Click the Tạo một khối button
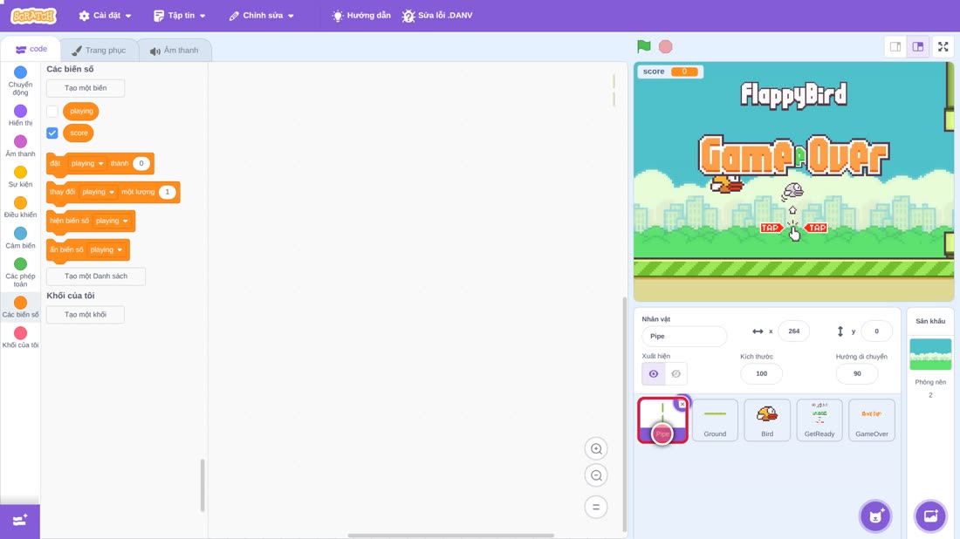The image size is (960, 539). pos(86,315)
